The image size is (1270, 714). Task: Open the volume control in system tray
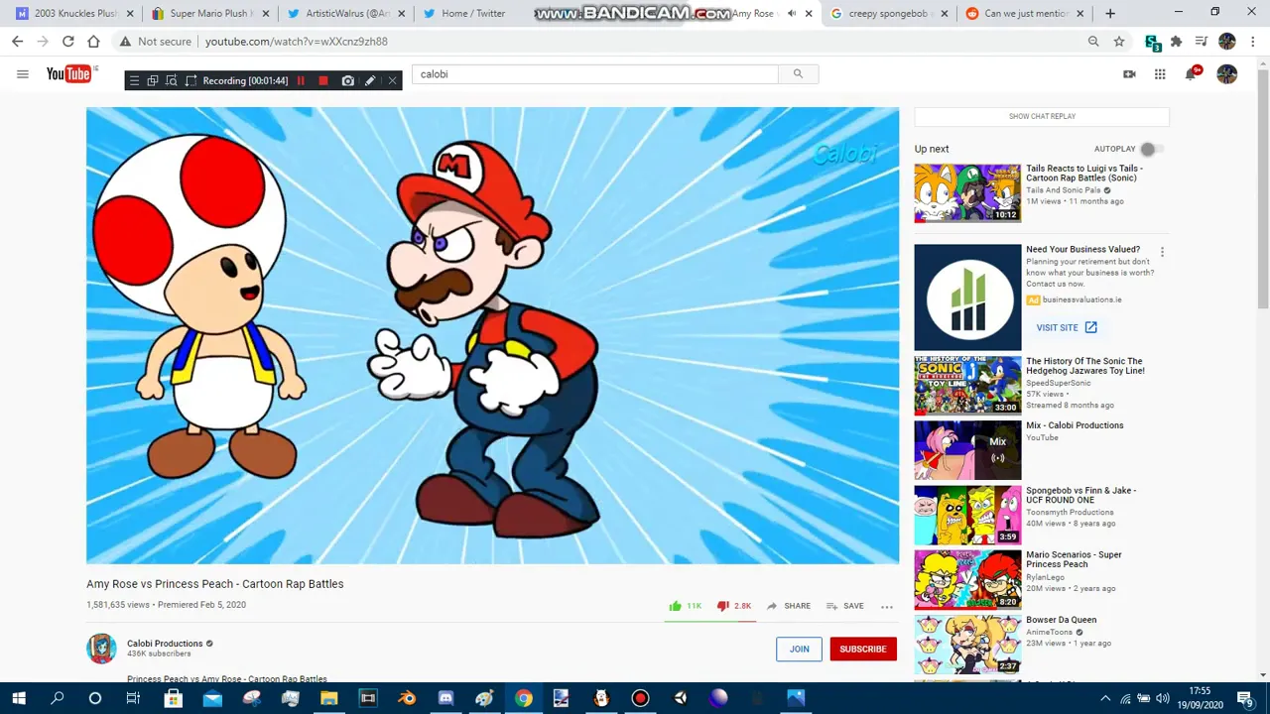tap(1163, 698)
